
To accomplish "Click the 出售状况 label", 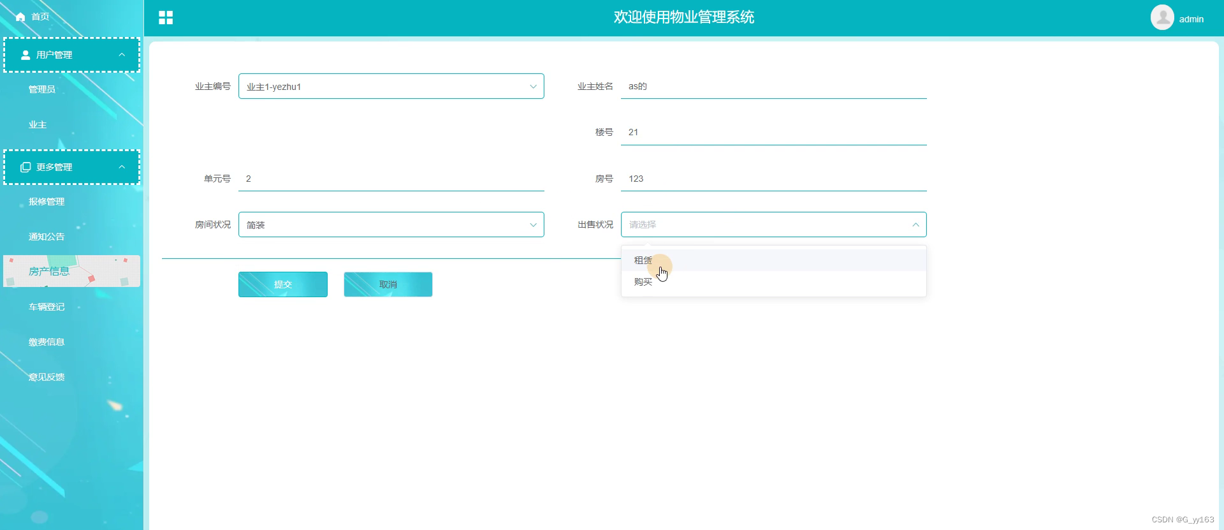I will (x=595, y=225).
